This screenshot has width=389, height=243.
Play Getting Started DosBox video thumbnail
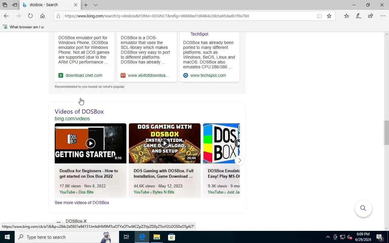tap(91, 143)
